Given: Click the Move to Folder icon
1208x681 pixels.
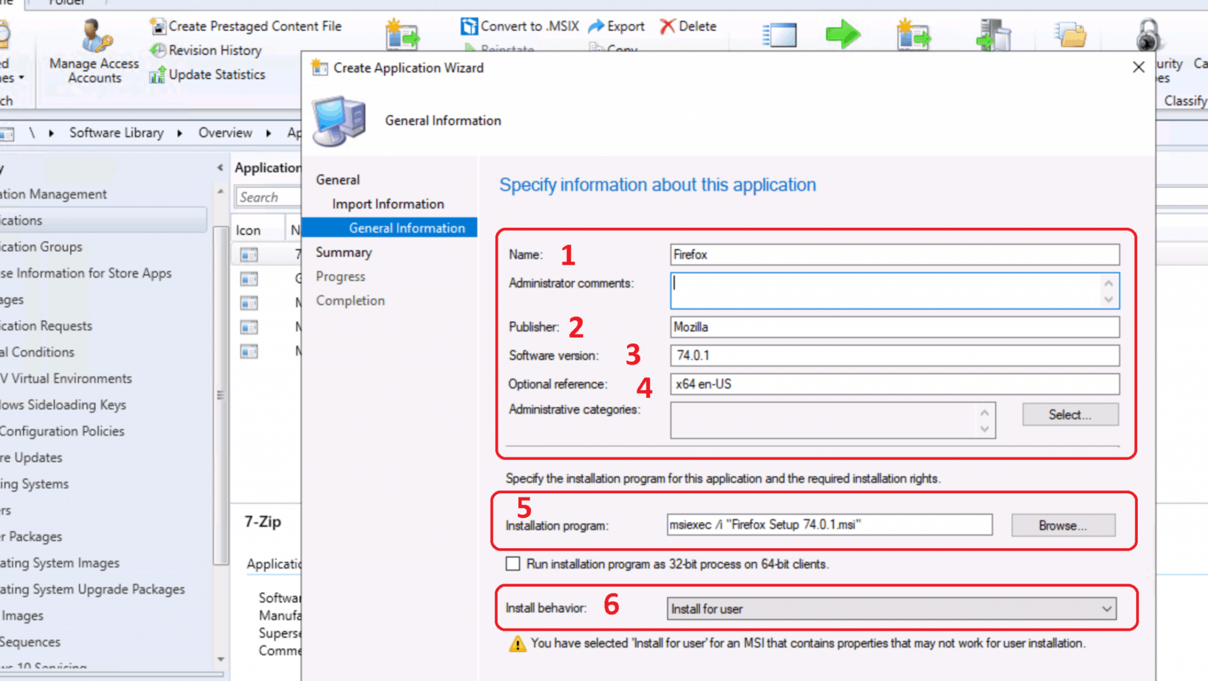Looking at the screenshot, I should point(1069,34).
